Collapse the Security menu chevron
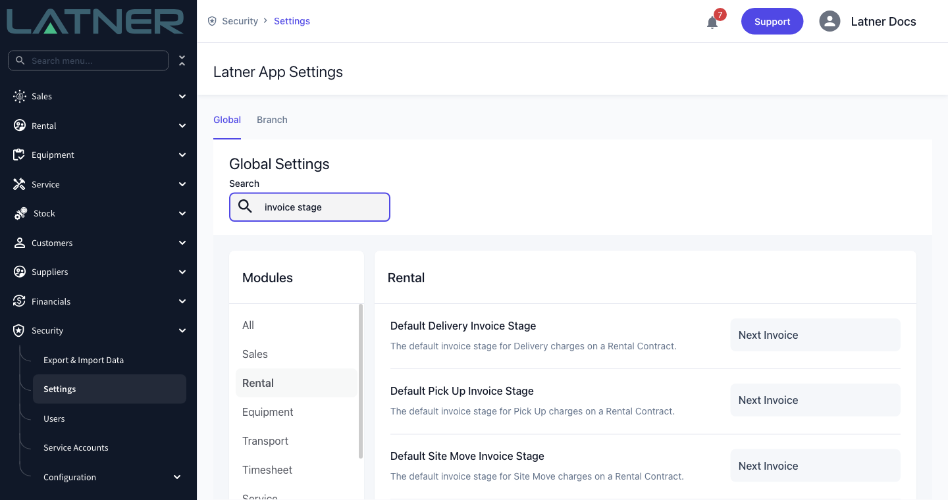 [x=182, y=330]
